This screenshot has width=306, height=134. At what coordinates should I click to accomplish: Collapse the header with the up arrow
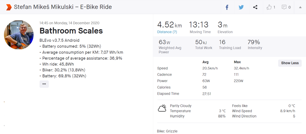click(x=300, y=7)
